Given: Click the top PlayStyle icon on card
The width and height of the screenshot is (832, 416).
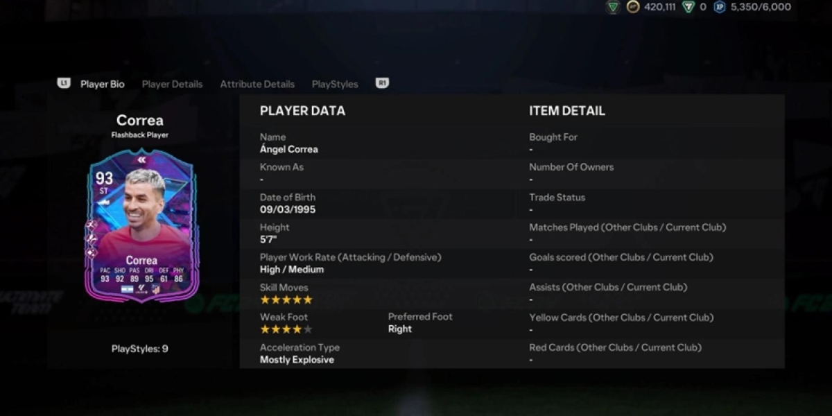Looking at the screenshot, I should [92, 225].
